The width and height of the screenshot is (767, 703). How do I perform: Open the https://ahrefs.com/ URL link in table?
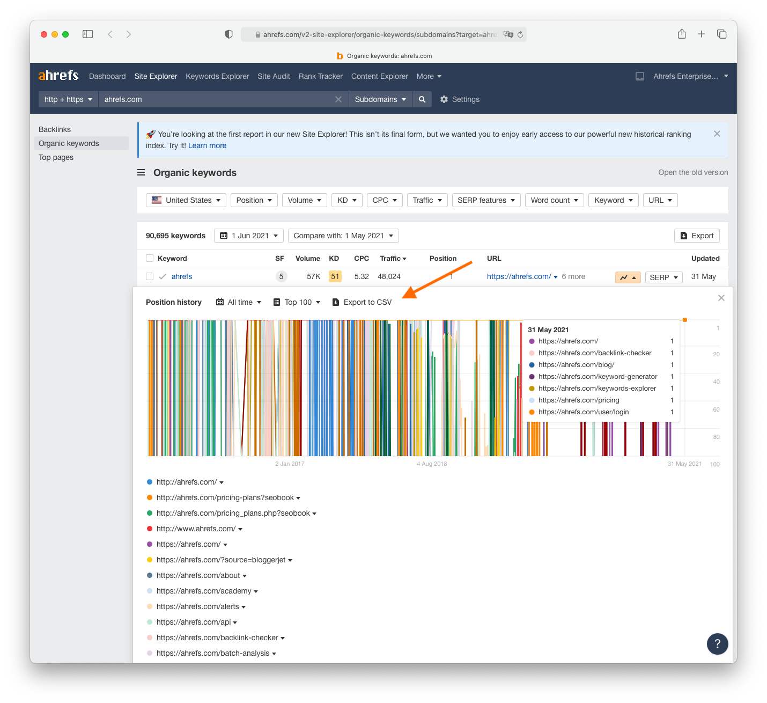pyautogui.click(x=519, y=276)
